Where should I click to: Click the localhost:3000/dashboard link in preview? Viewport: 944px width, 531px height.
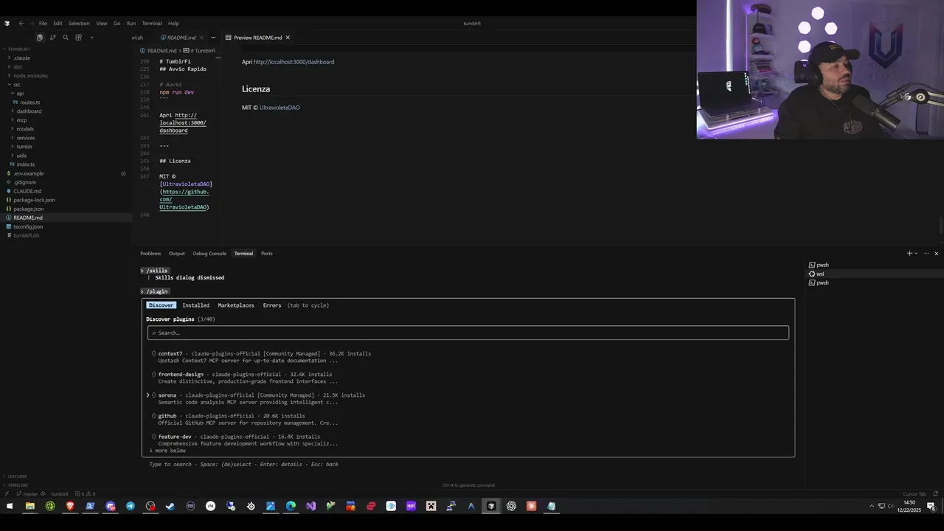click(294, 62)
